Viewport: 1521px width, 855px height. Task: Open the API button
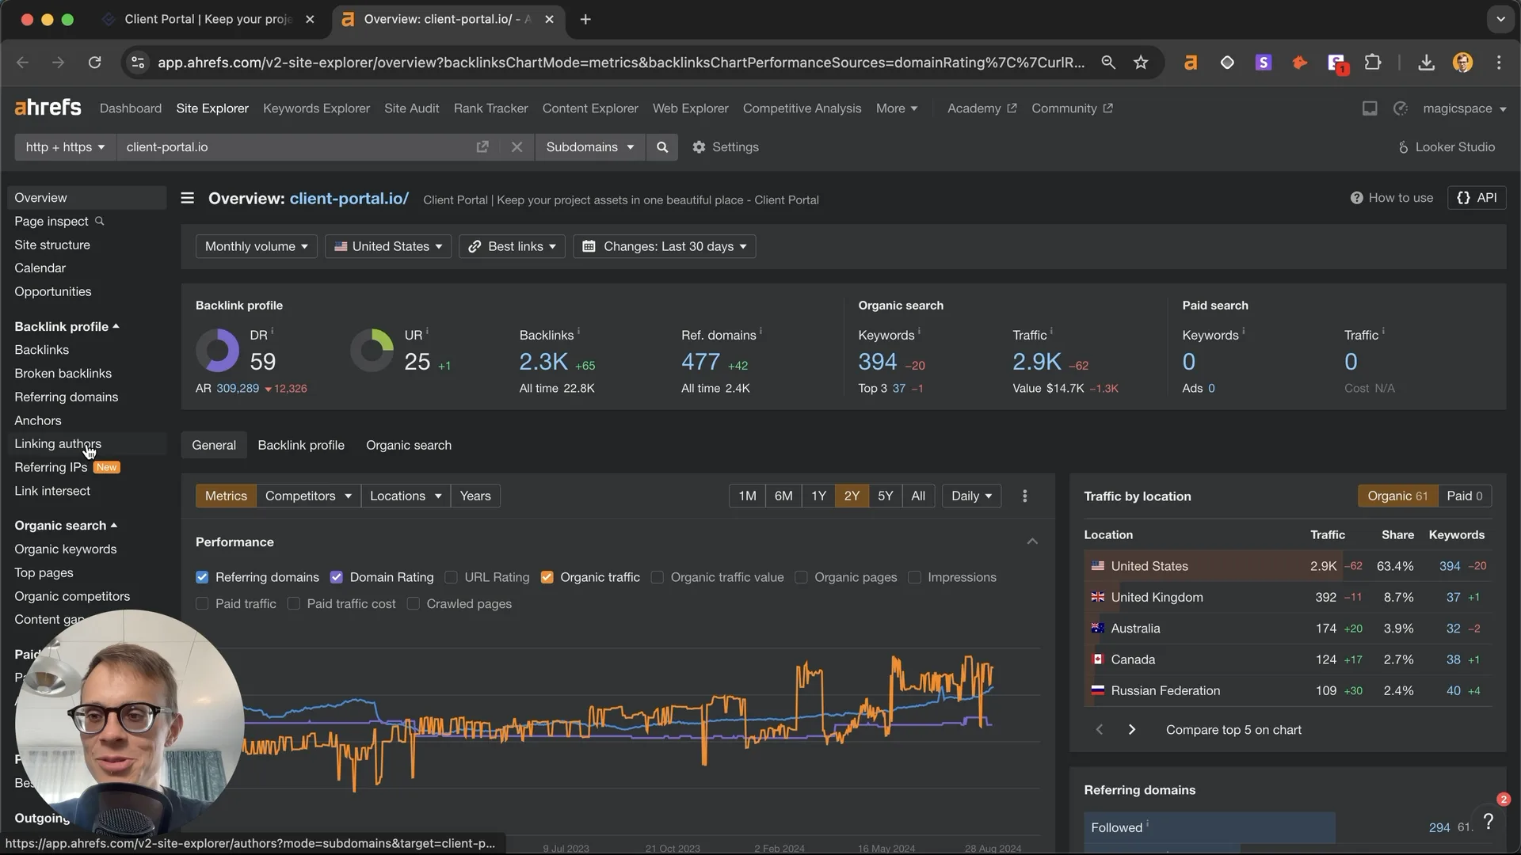(x=1477, y=198)
